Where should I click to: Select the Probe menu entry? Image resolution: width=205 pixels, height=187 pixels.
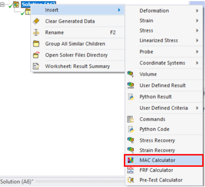pos(164,52)
